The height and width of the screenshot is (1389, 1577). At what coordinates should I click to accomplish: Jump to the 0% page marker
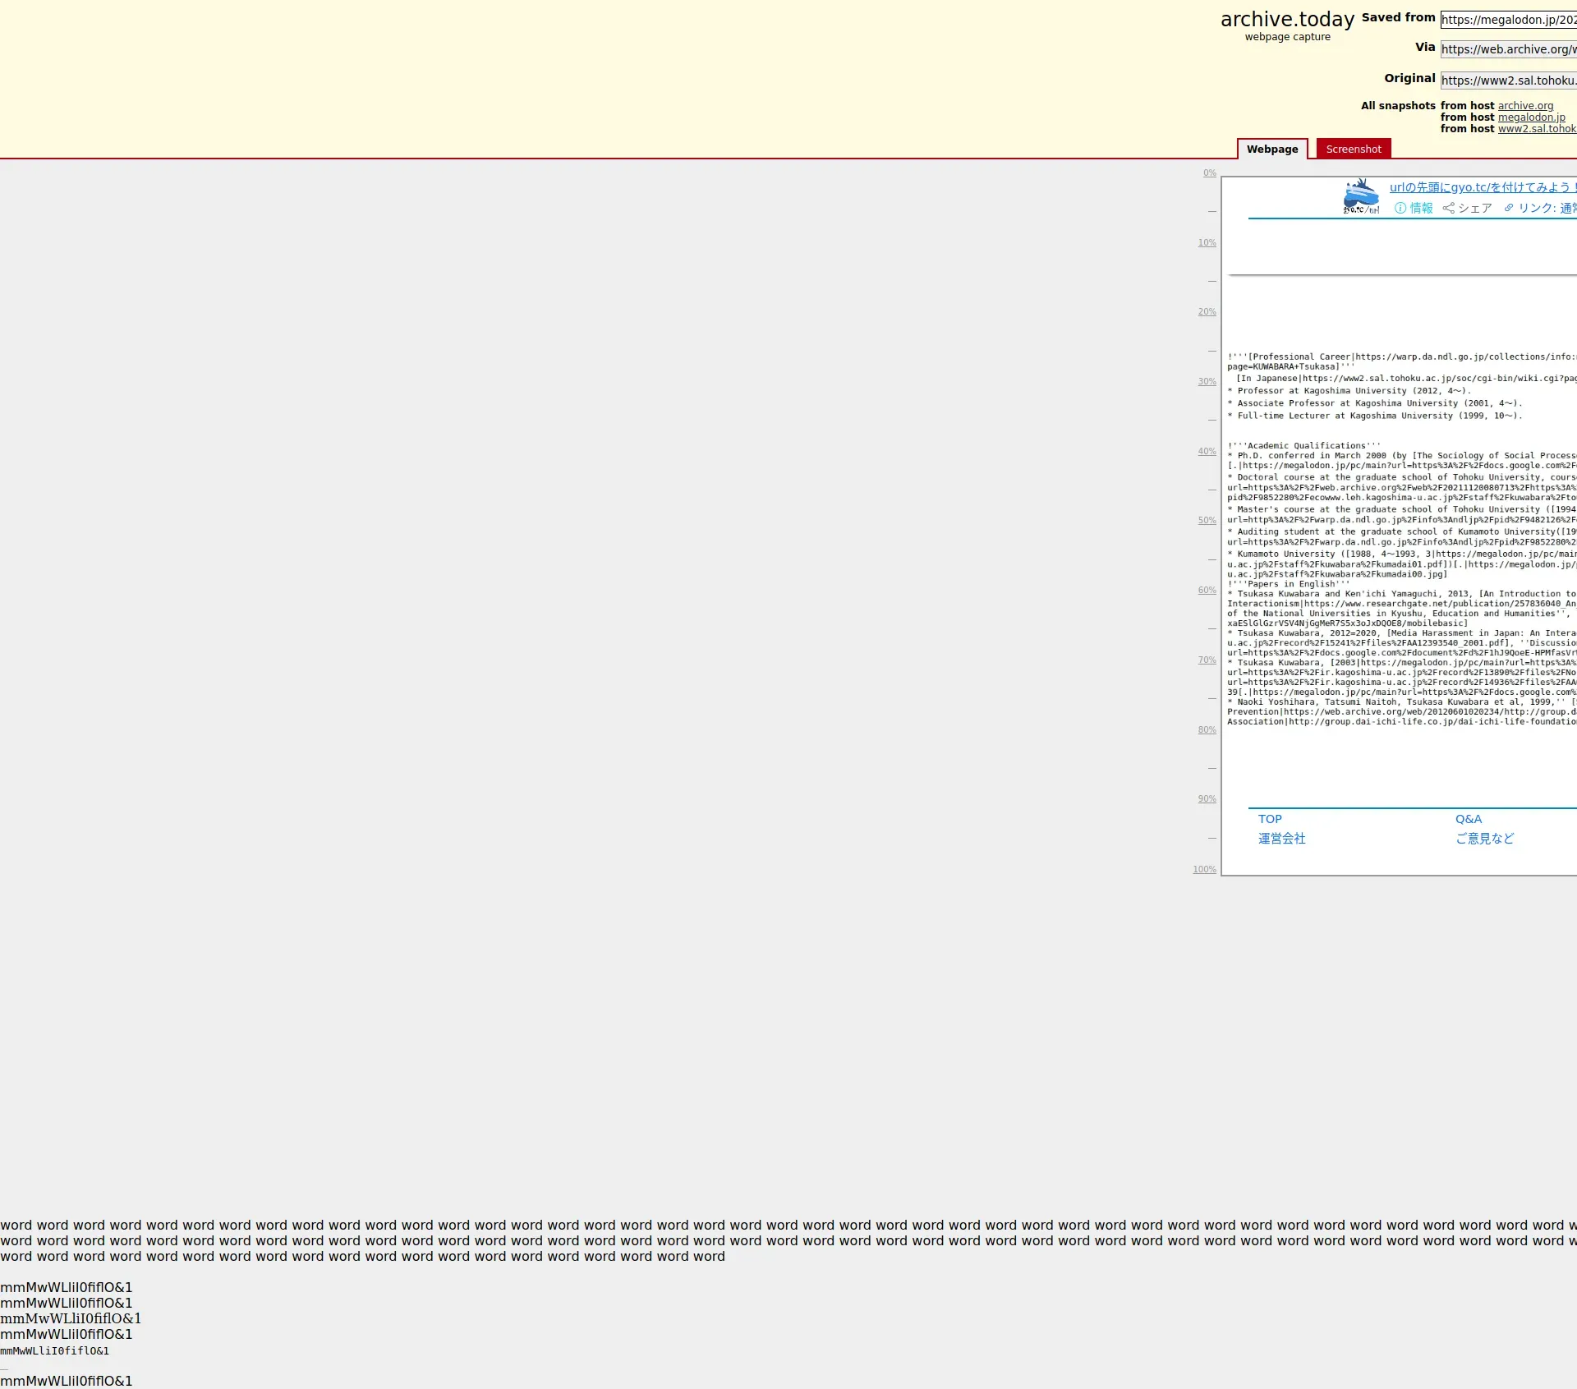(x=1209, y=173)
